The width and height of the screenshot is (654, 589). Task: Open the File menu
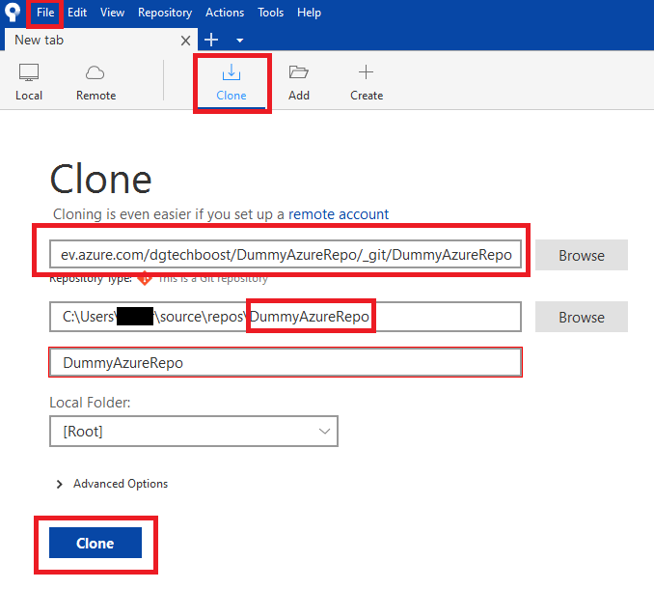[x=45, y=13]
